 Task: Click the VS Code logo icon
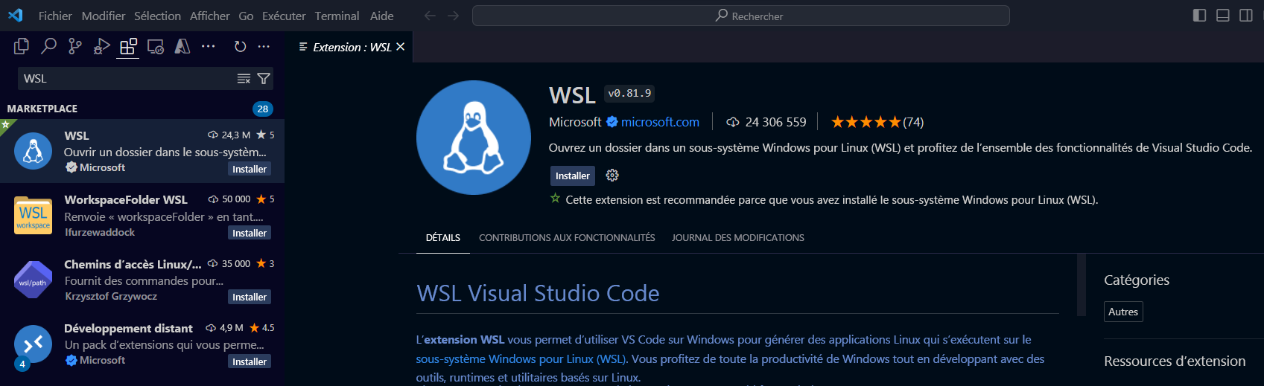click(16, 16)
